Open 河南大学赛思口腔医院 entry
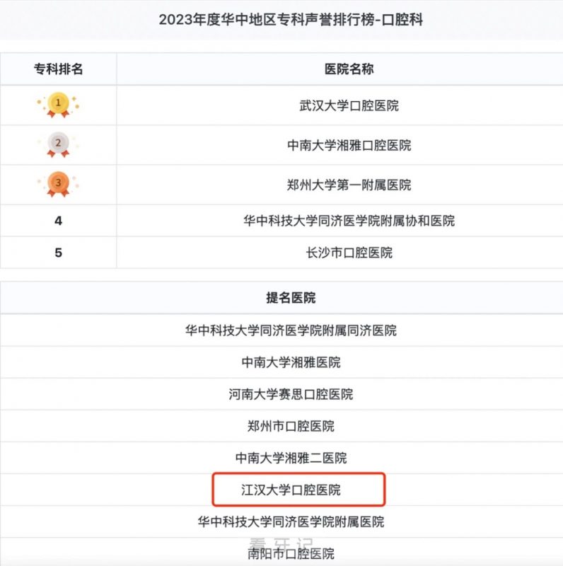 [x=291, y=394]
